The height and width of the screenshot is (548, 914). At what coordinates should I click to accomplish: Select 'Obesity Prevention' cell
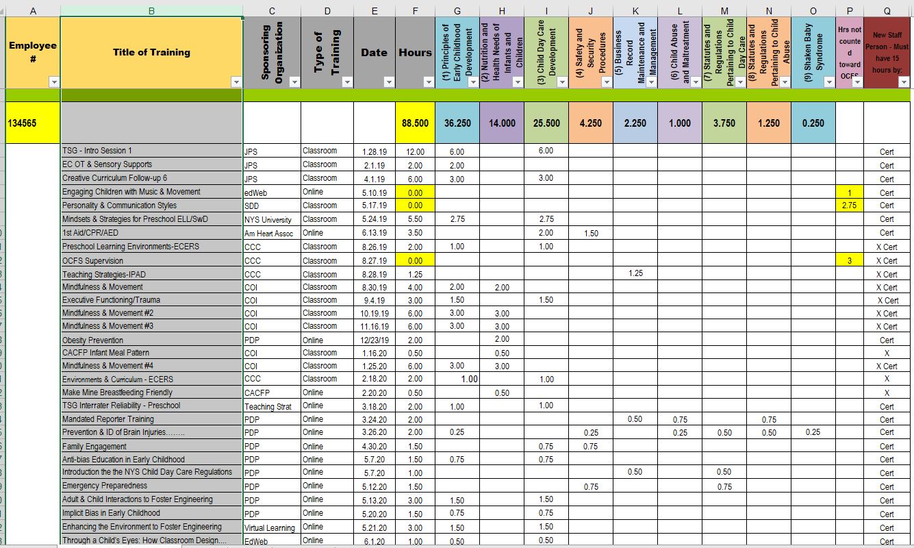(x=151, y=340)
